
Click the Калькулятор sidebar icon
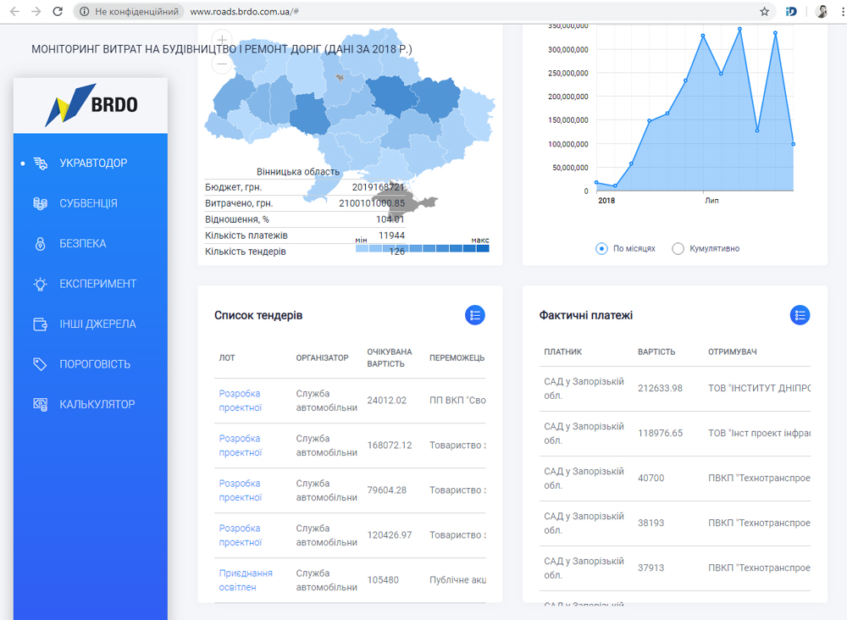coord(40,405)
